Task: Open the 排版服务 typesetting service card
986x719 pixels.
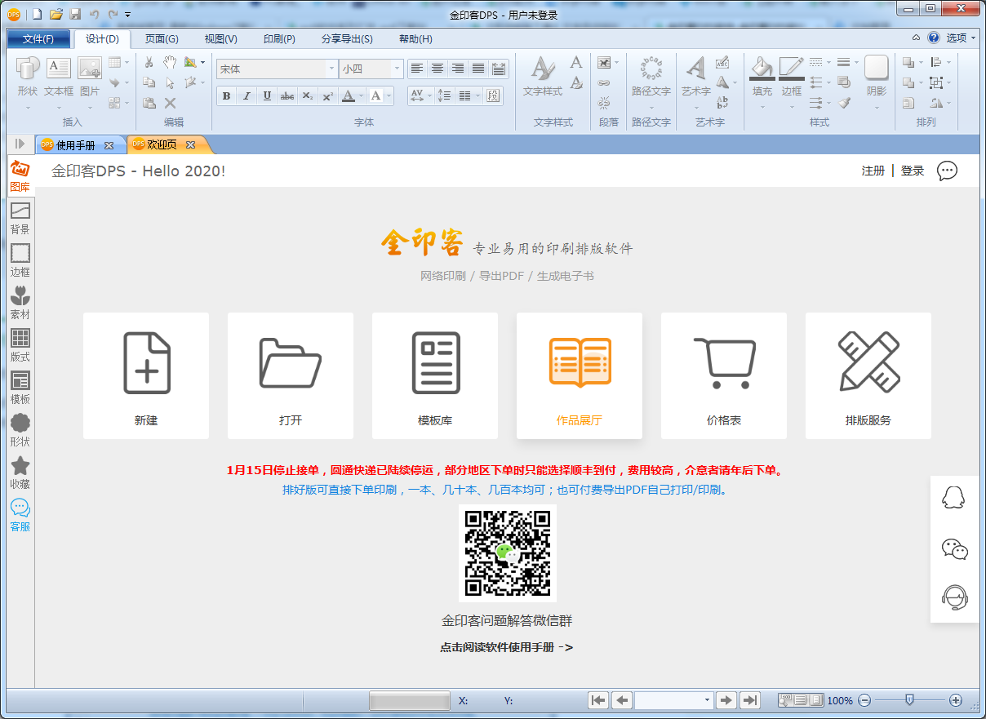Action: (868, 375)
